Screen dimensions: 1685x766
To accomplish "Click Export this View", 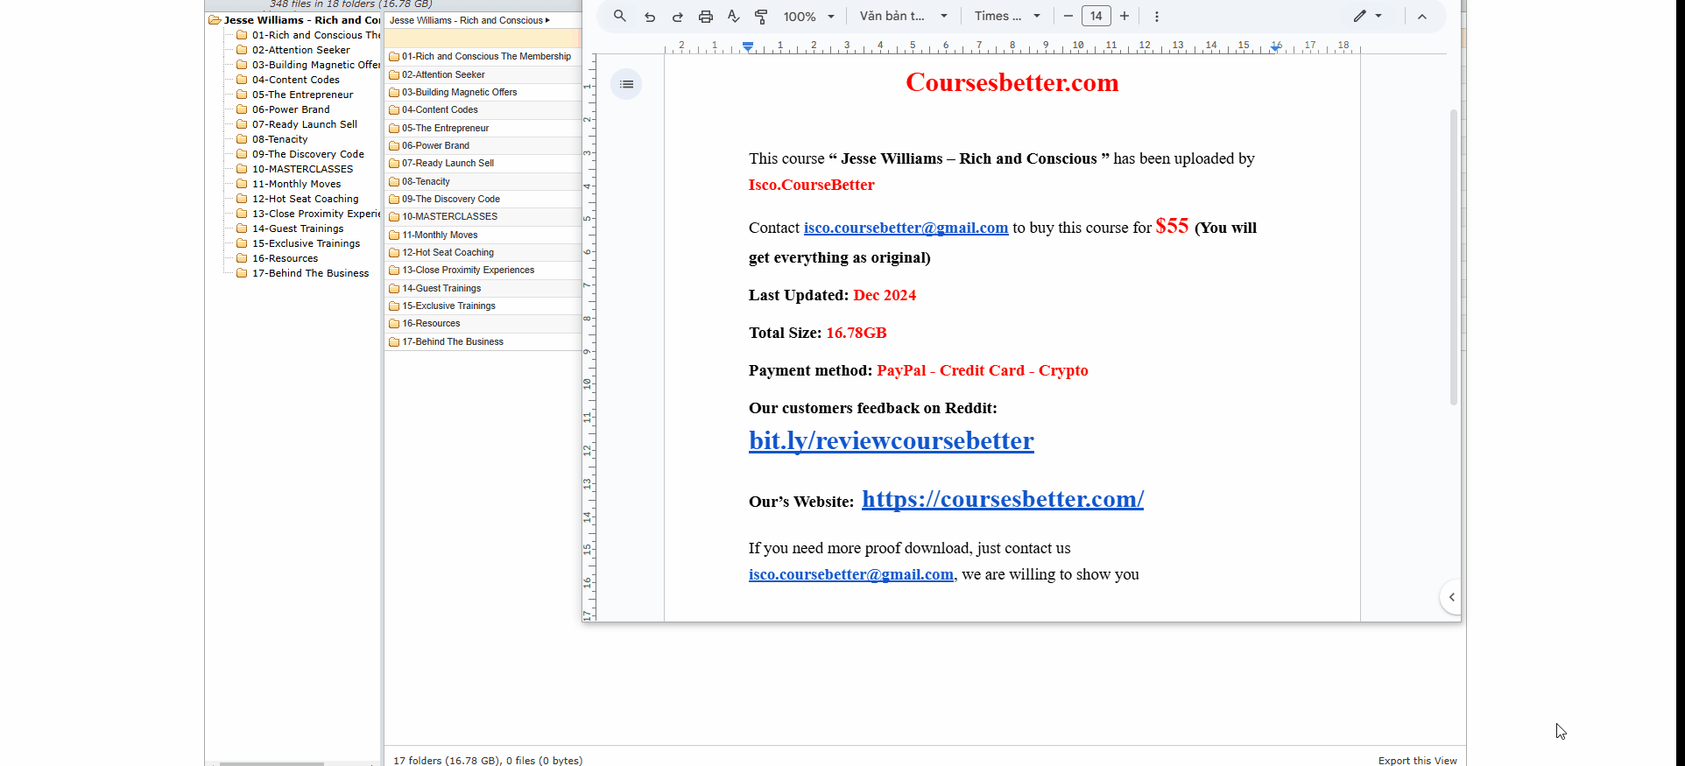I will point(1417,760).
